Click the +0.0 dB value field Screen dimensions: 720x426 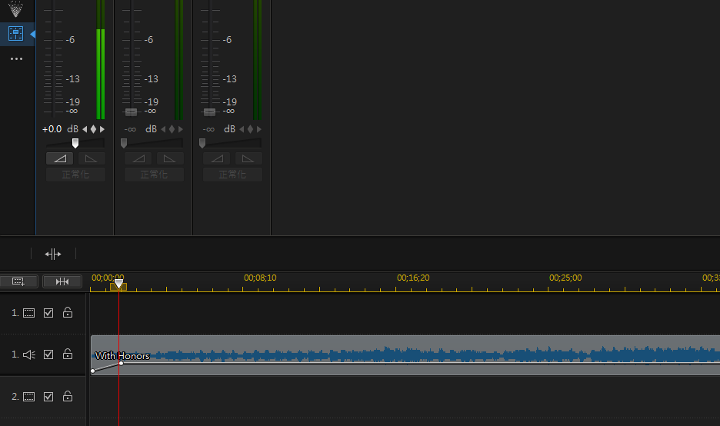[52, 129]
